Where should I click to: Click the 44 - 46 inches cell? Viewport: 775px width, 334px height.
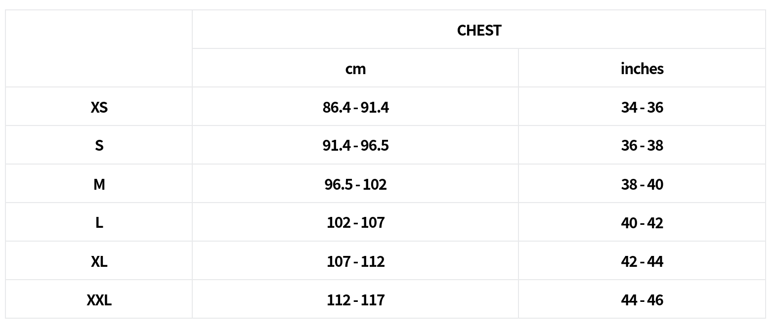pos(642,300)
